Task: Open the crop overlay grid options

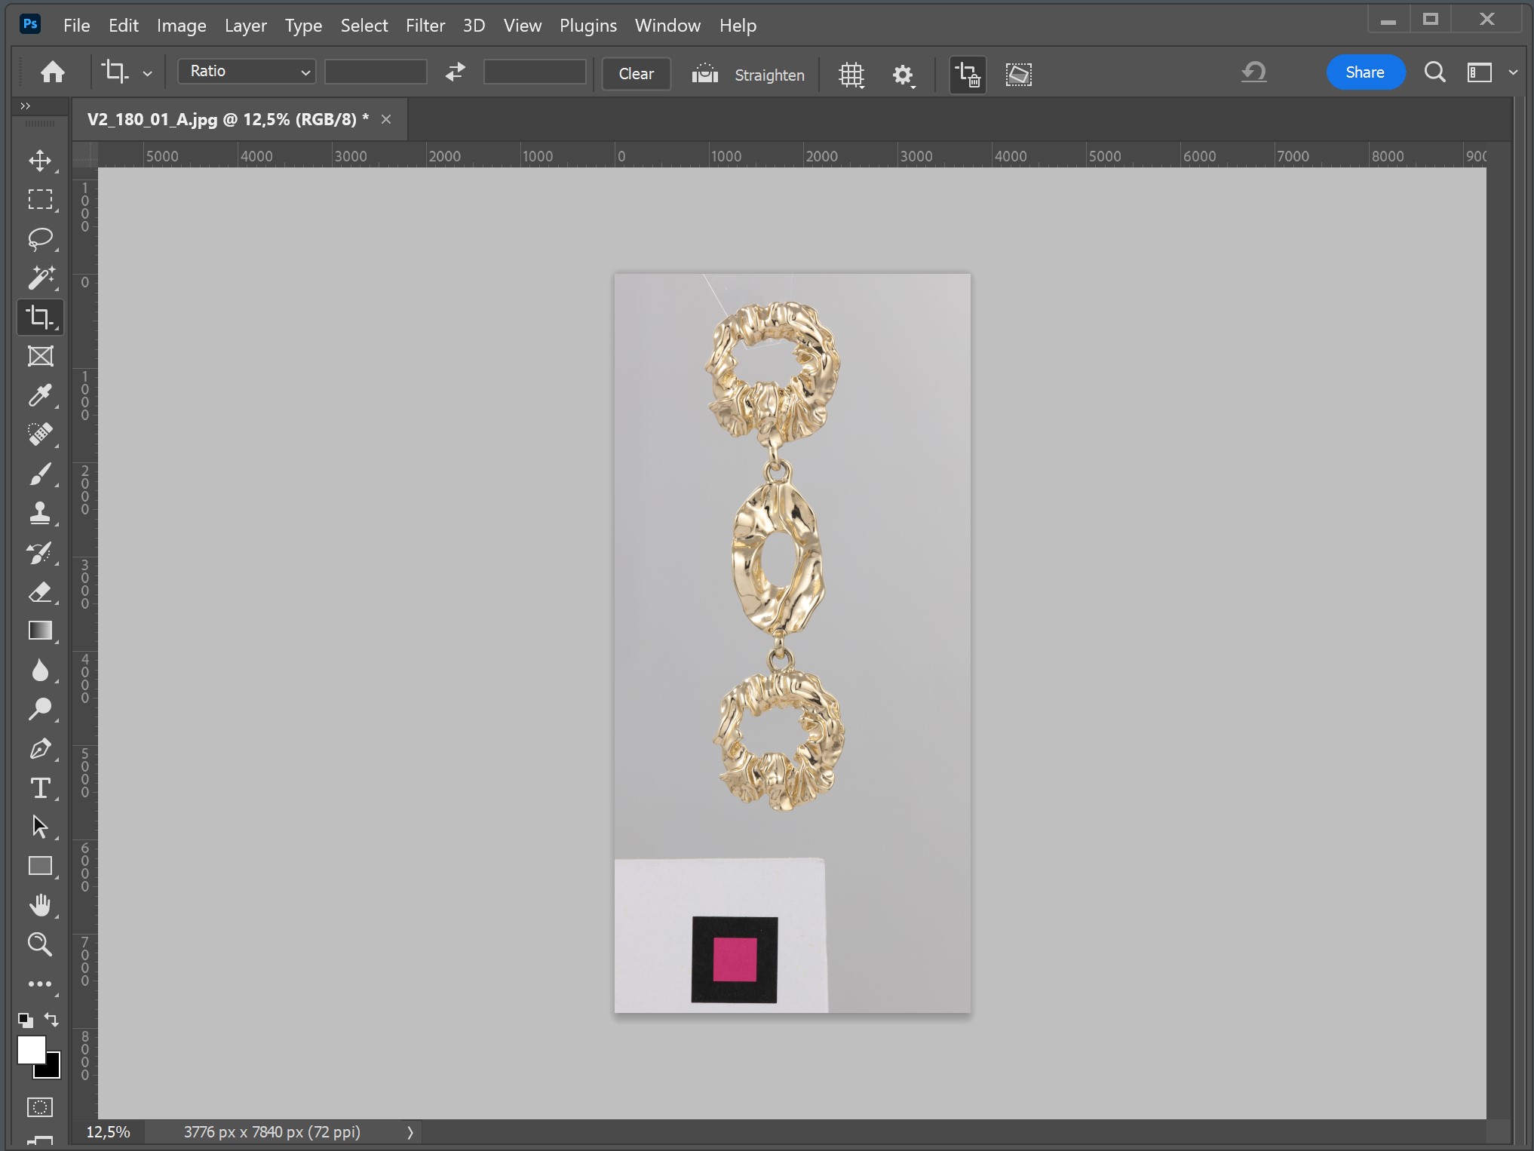Action: [x=851, y=75]
